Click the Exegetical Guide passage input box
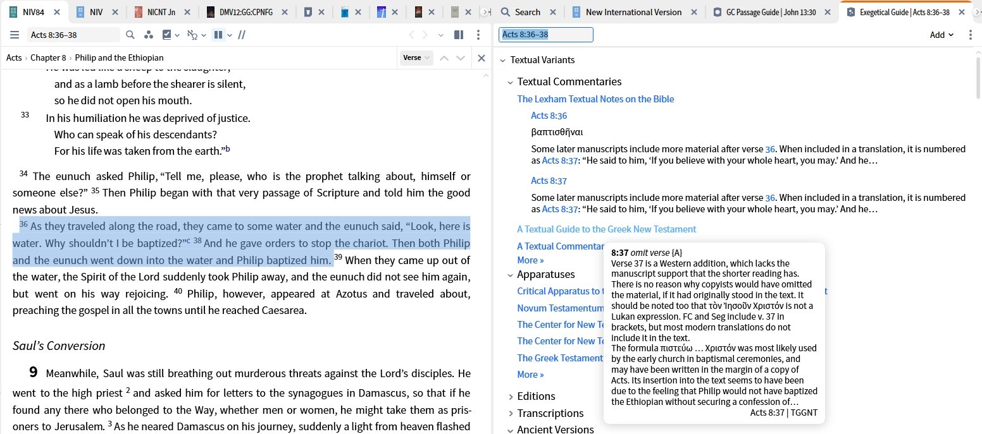The height and width of the screenshot is (434, 982). pyautogui.click(x=546, y=35)
